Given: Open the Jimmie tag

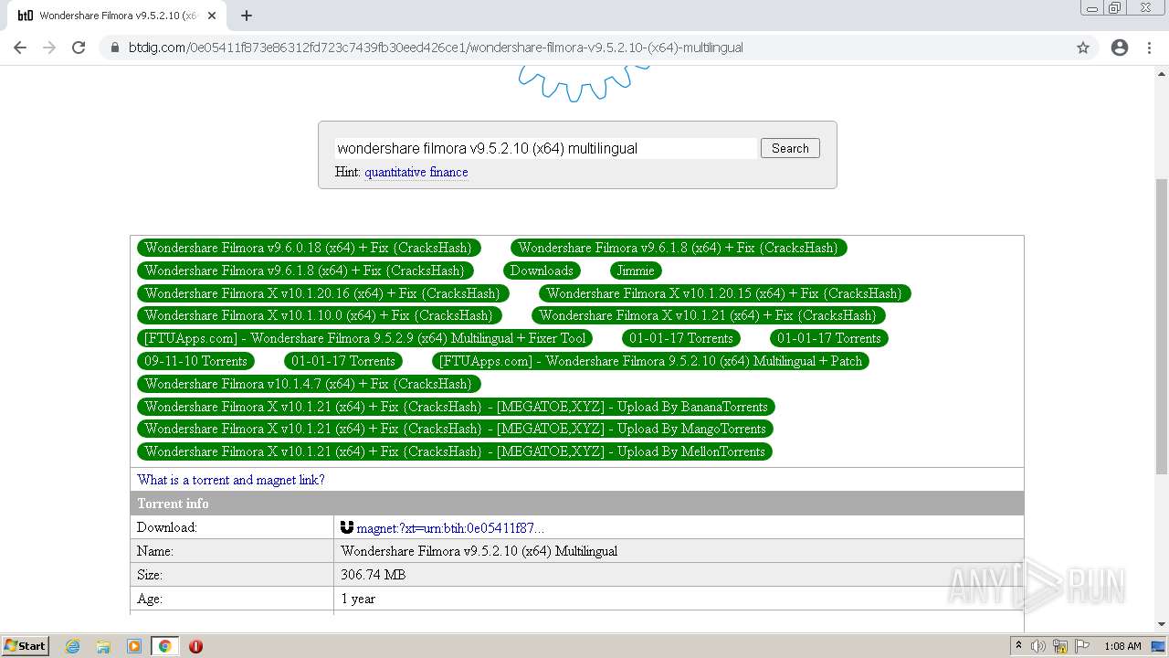Looking at the screenshot, I should click(636, 271).
